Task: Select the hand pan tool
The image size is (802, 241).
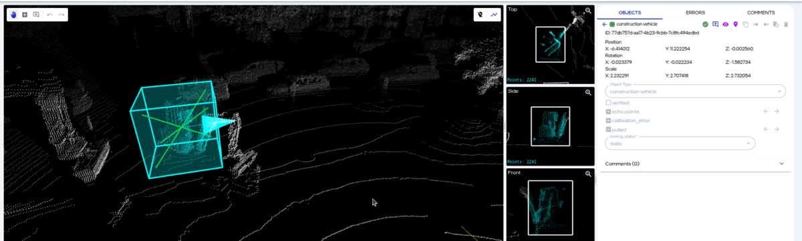Action: [14, 14]
